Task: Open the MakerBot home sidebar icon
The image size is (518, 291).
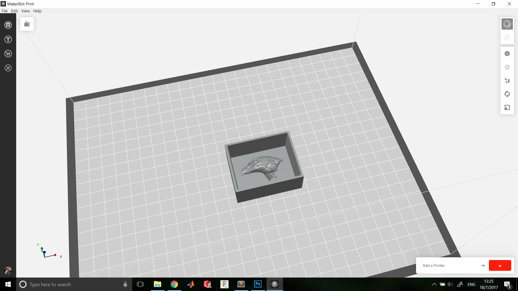Action: pos(8,25)
